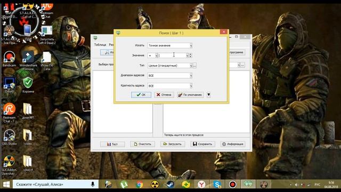
Task: Click the ellipsis button beside the process dropdown
Action: tap(242, 65)
